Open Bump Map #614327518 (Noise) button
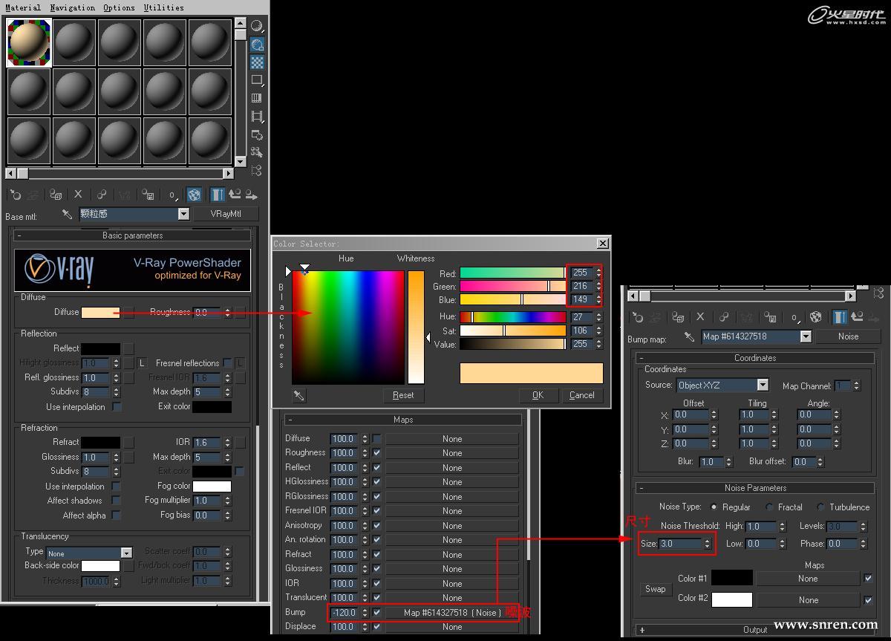Image resolution: width=891 pixels, height=641 pixels. pyautogui.click(x=452, y=613)
